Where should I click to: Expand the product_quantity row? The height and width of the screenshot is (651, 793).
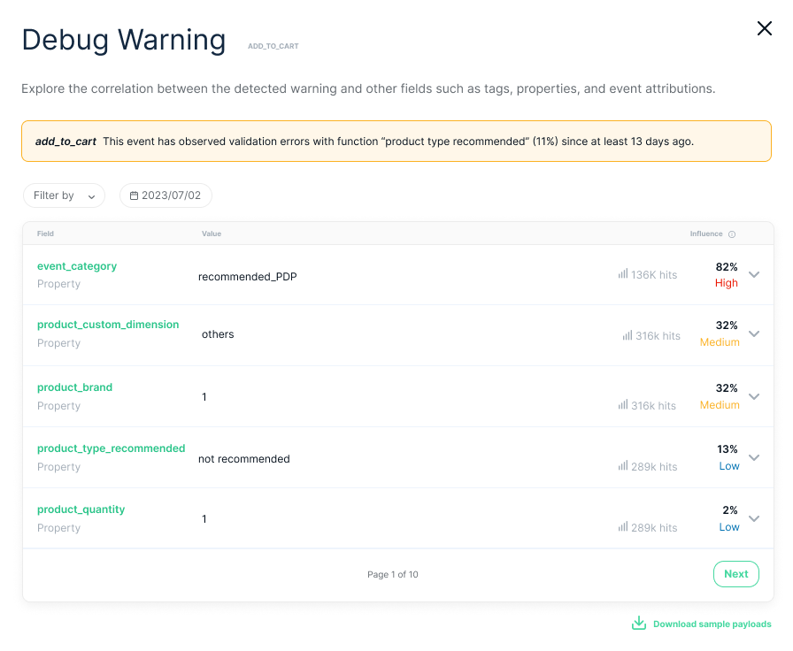point(754,519)
